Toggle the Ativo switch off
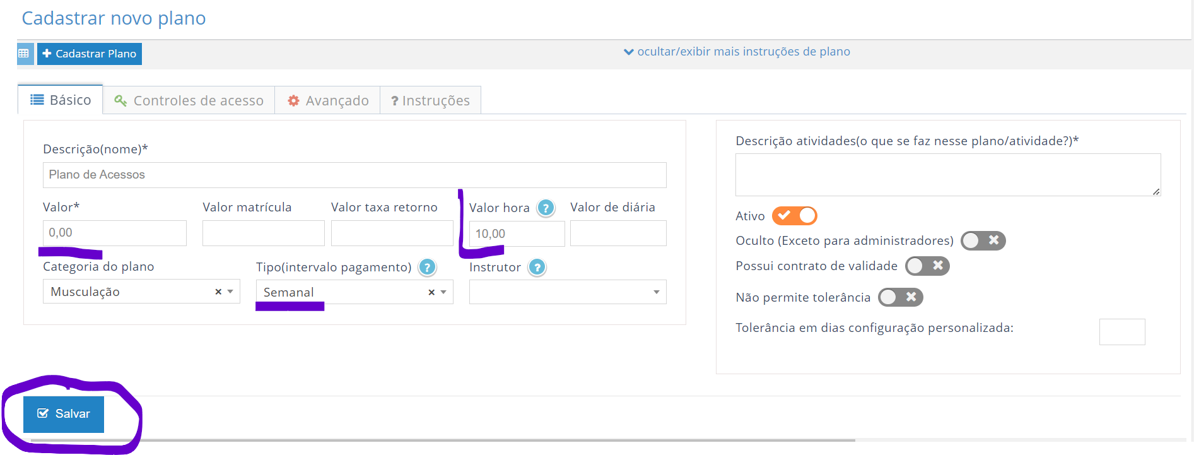 [794, 216]
